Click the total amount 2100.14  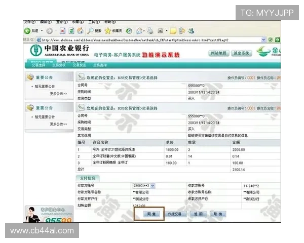click(x=239, y=170)
